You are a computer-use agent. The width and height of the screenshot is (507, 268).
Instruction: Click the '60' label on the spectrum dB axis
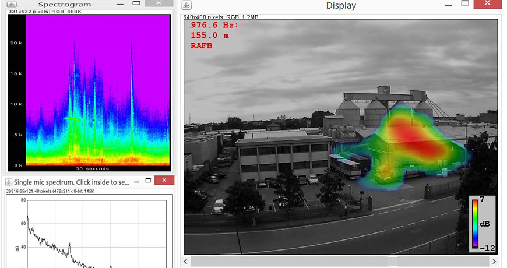(x=23, y=223)
